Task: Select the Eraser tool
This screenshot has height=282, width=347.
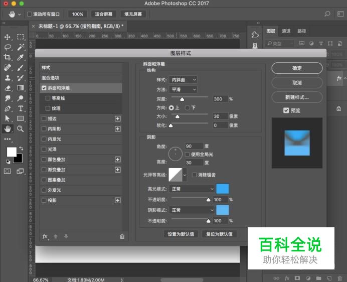Action: click(x=8, y=88)
